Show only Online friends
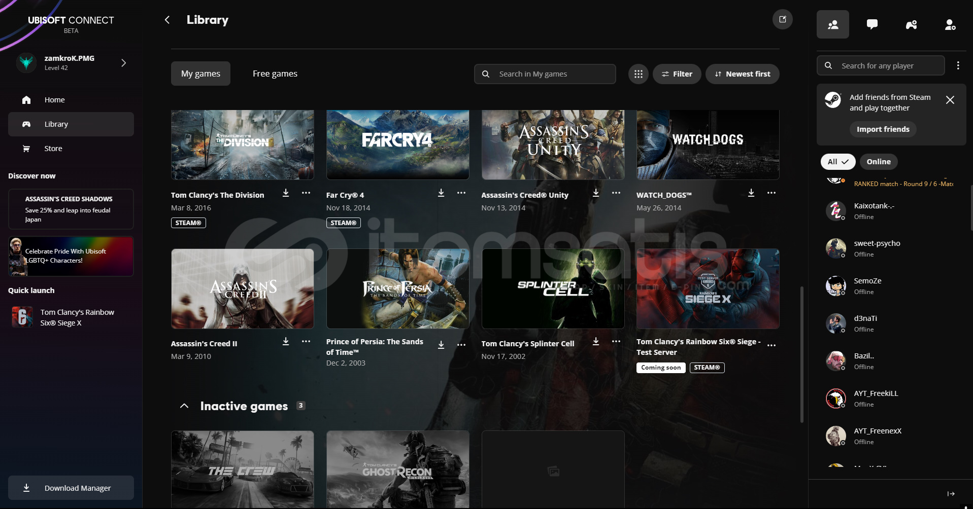This screenshot has width=973, height=509. pos(879,162)
